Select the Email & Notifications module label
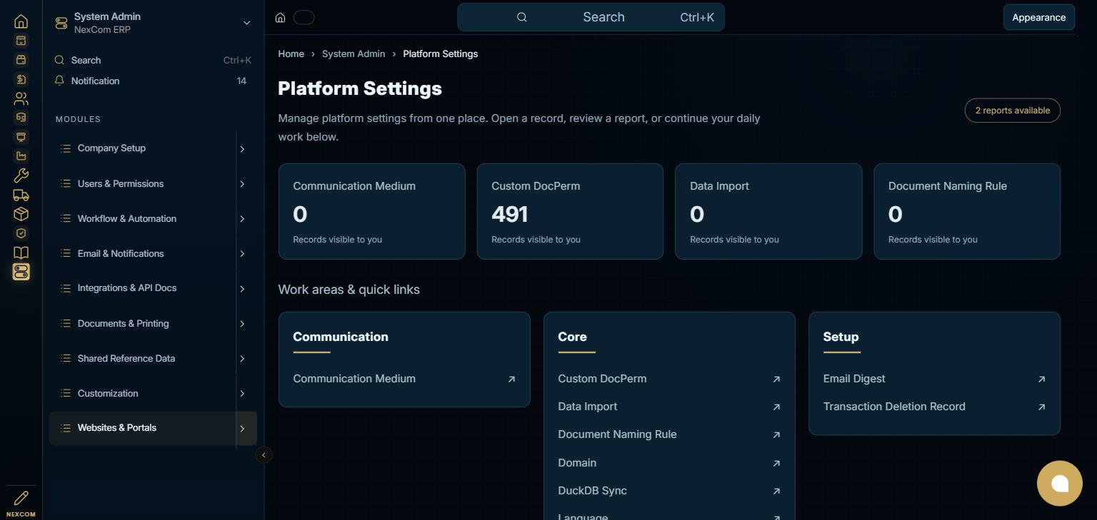 click(x=121, y=253)
